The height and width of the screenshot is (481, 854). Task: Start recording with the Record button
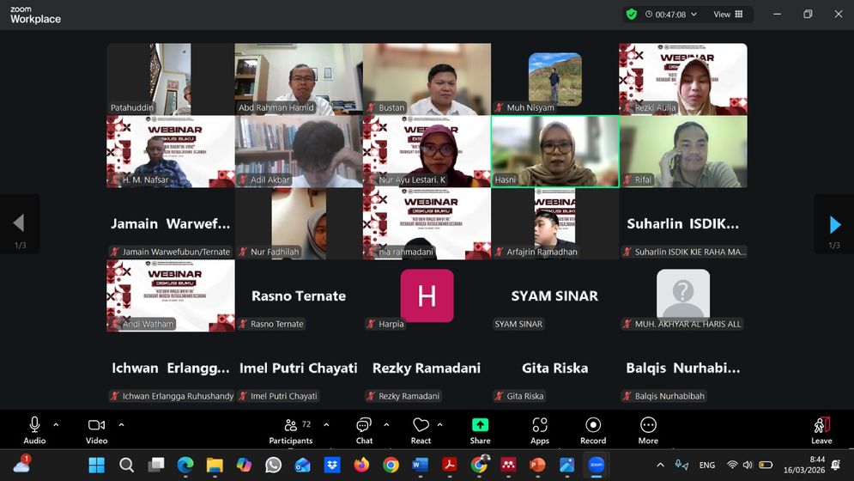[593, 429]
